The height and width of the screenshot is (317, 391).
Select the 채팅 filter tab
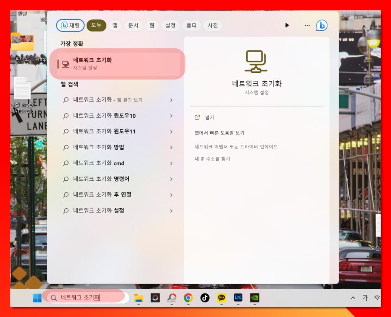[x=70, y=25]
